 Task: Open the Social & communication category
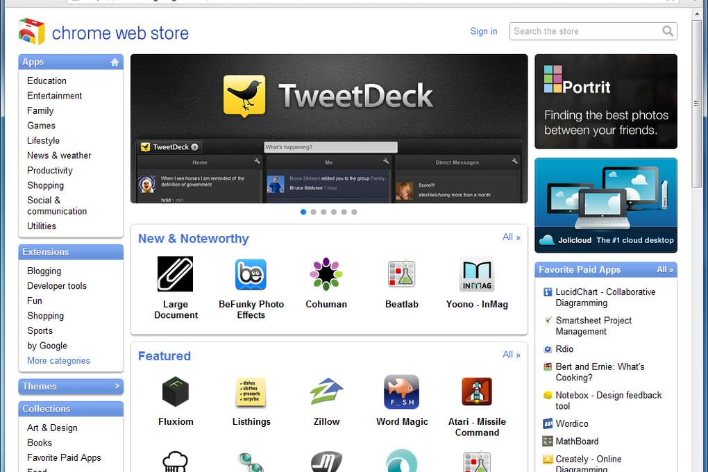(57, 205)
